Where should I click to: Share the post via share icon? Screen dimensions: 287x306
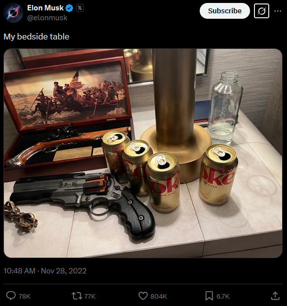coord(275,296)
